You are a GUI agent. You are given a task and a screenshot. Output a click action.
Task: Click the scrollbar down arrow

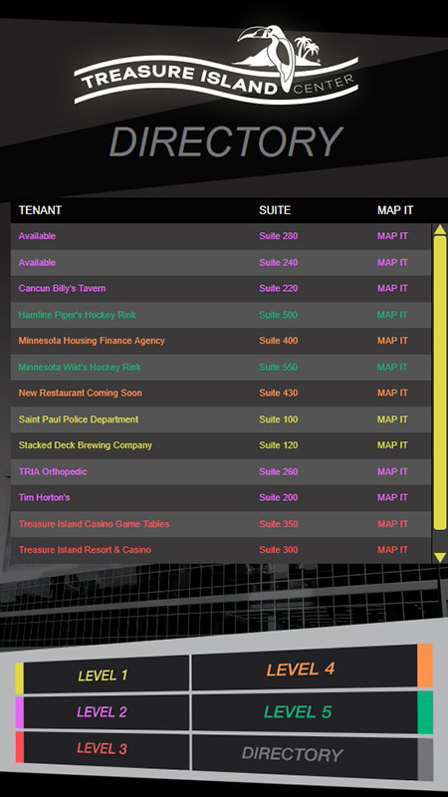tap(440, 558)
